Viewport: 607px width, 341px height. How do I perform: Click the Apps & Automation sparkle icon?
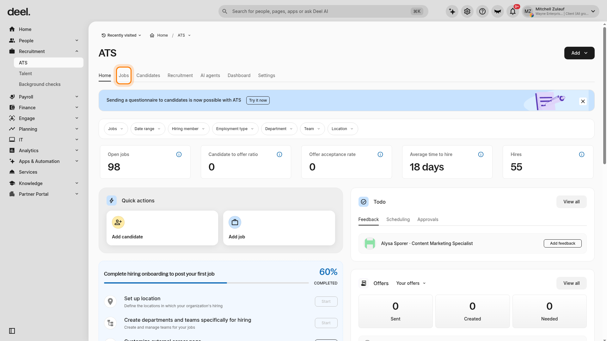[x=12, y=161]
